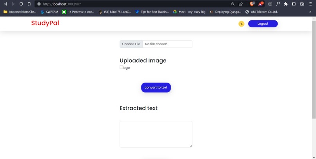This screenshot has height=159, width=316.
Task: Reload the page with the refresh icon
Action: 21,4
